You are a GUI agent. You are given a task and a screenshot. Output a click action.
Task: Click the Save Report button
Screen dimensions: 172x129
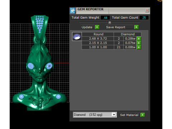[119, 27]
